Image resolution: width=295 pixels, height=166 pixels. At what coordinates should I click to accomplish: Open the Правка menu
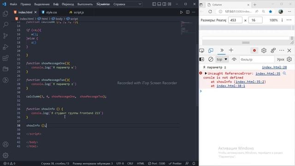(x=26, y=4)
